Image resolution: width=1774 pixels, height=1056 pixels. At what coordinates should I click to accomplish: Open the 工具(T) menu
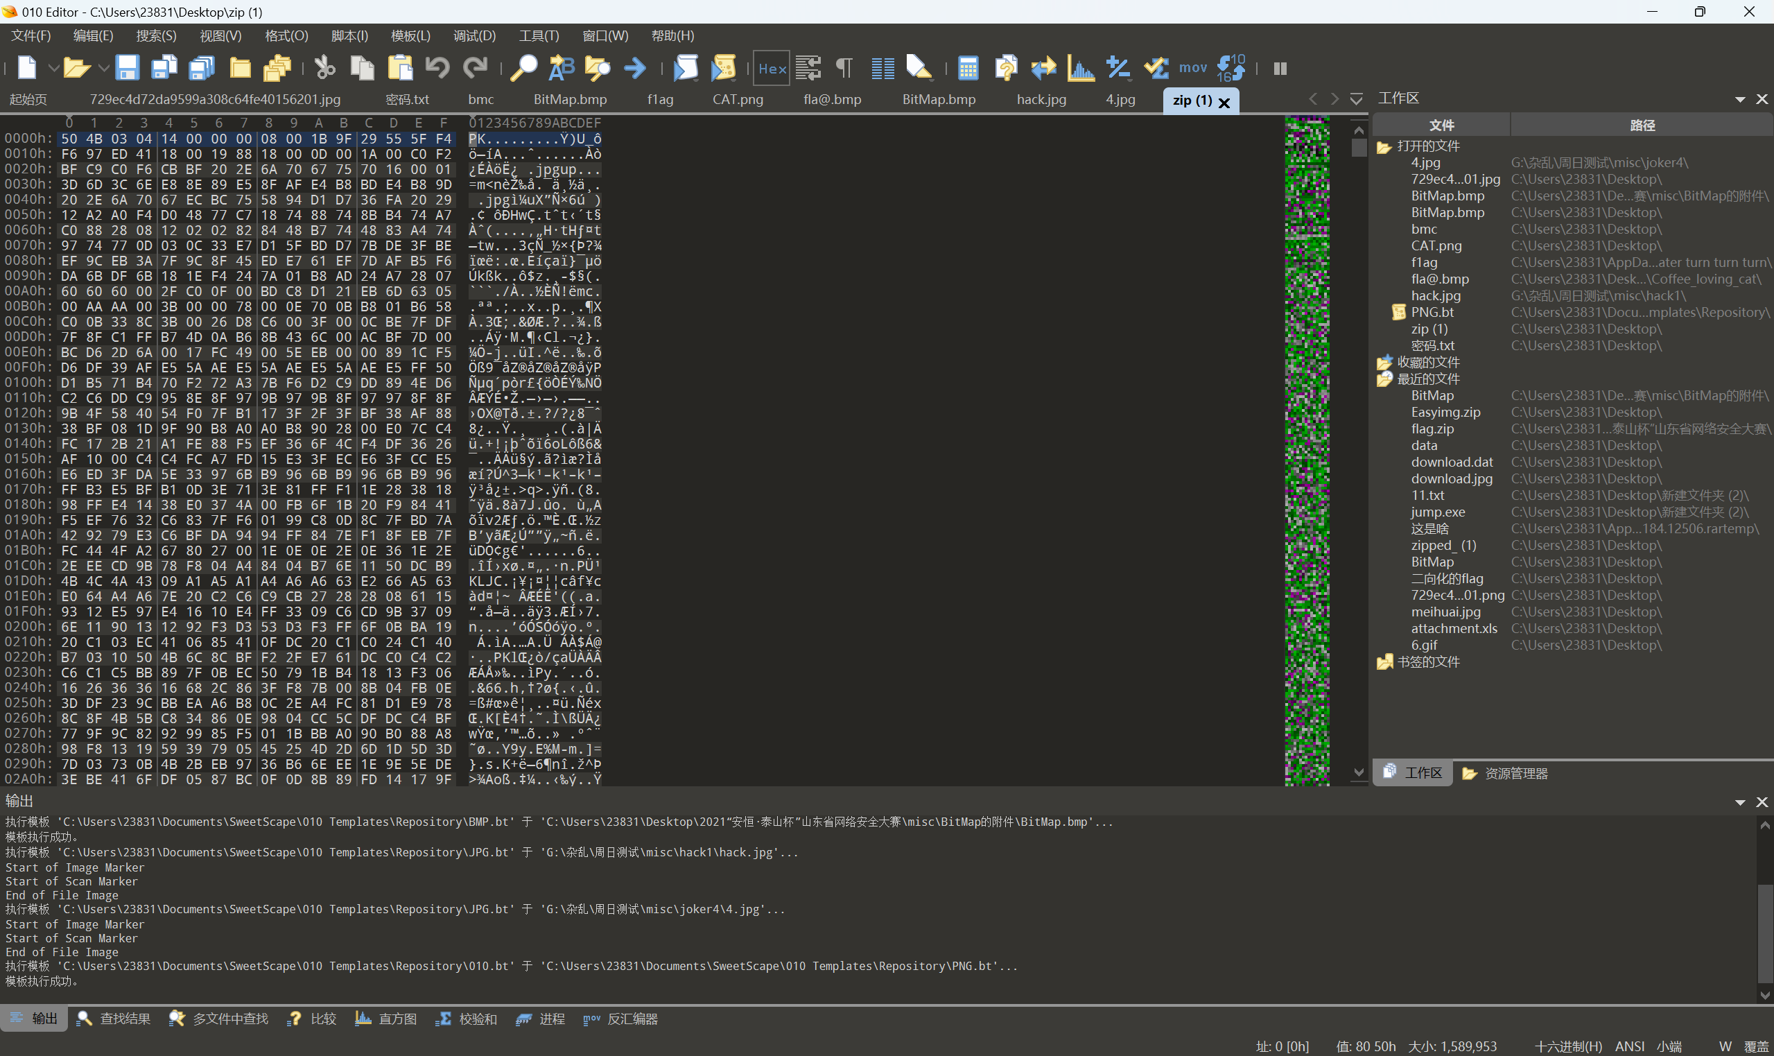coord(539,35)
